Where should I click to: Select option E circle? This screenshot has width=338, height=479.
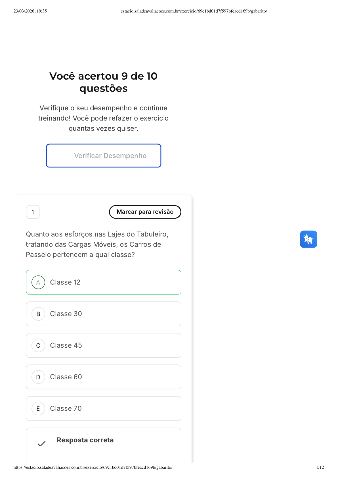point(38,409)
